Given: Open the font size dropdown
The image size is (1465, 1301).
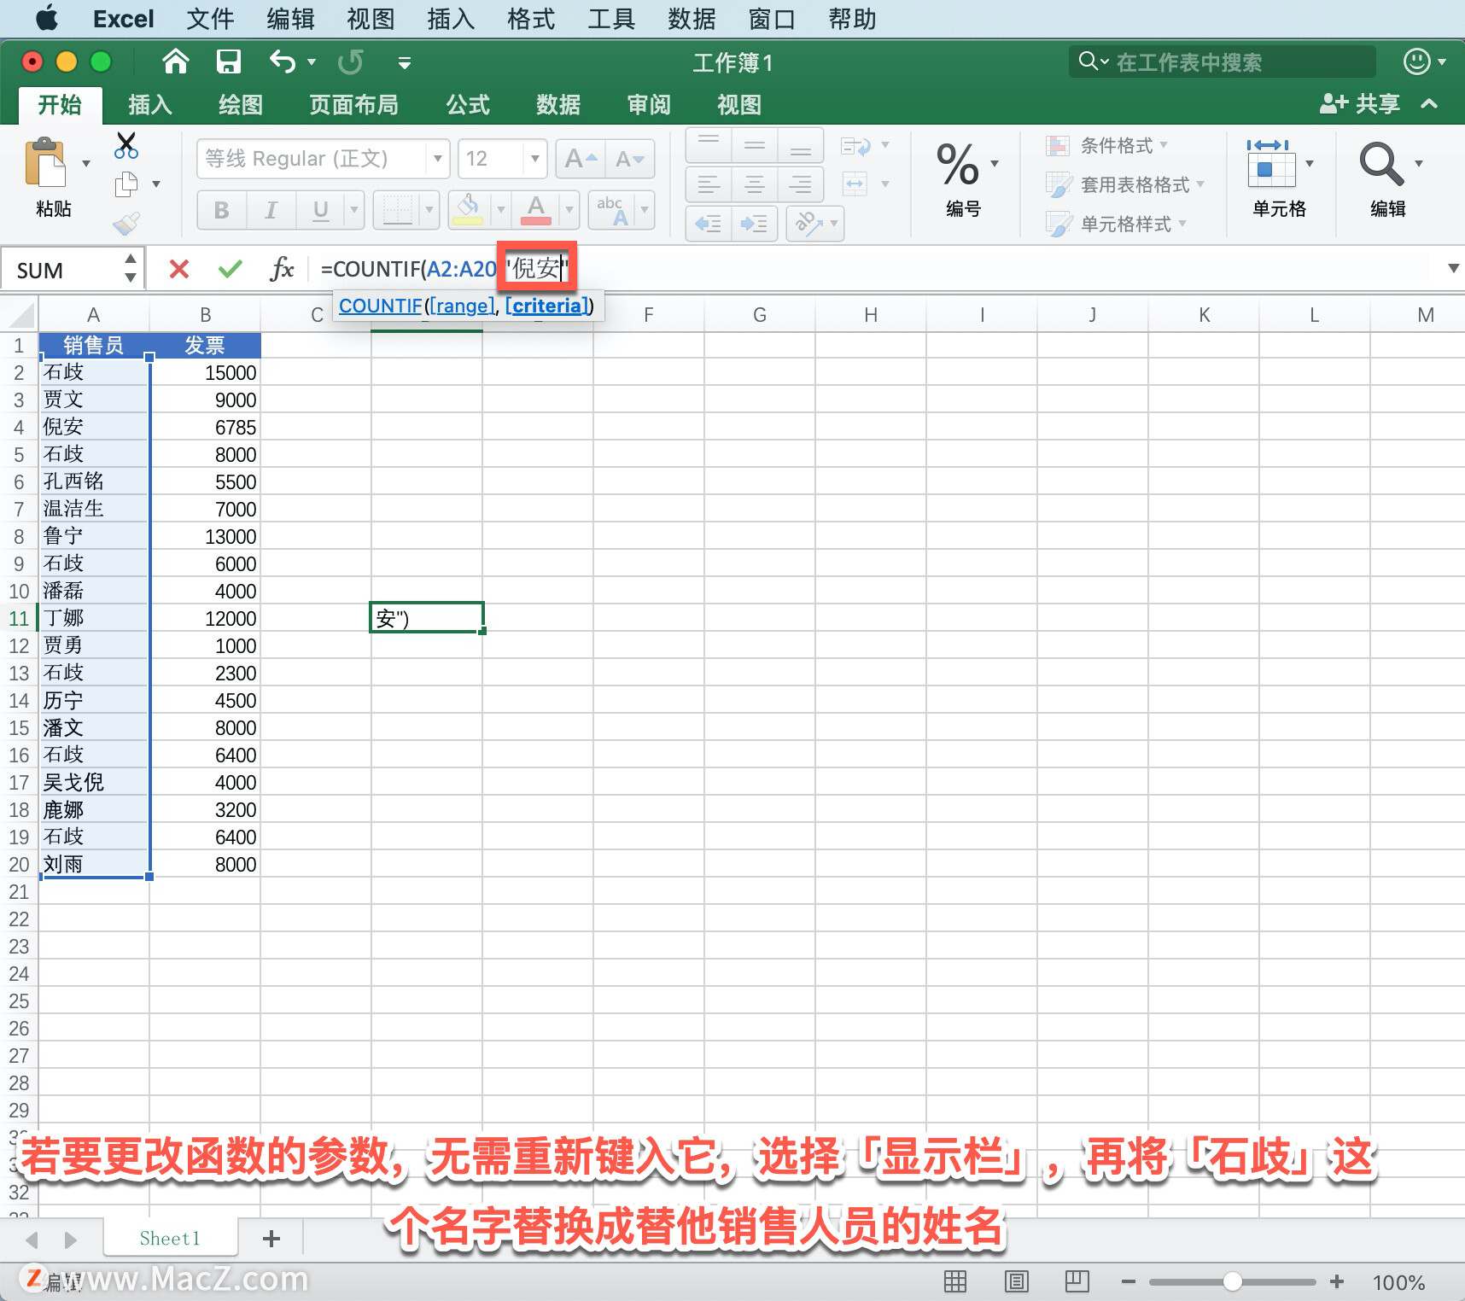Looking at the screenshot, I should click(x=534, y=159).
